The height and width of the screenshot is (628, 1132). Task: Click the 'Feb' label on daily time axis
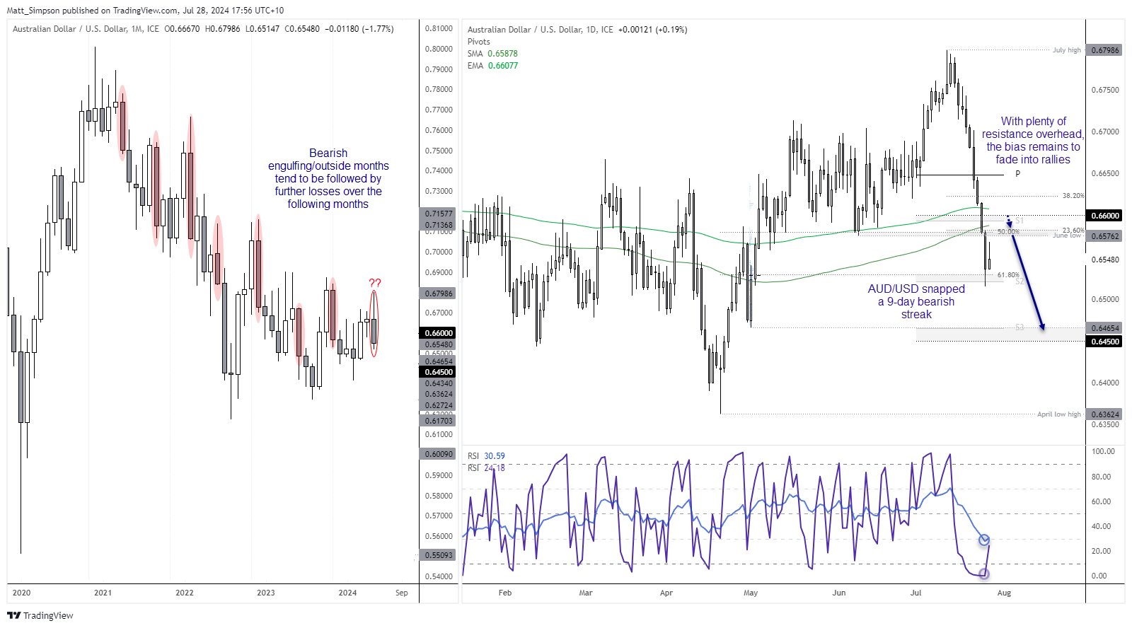coord(505,593)
